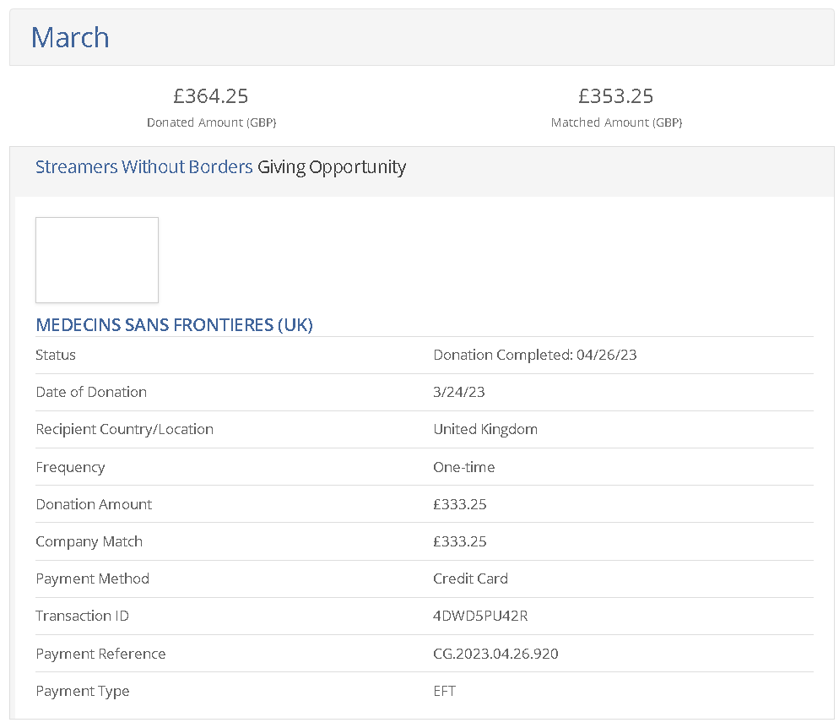Image resolution: width=839 pixels, height=728 pixels.
Task: Click the Matched Amount (GBP) caption
Action: [616, 122]
